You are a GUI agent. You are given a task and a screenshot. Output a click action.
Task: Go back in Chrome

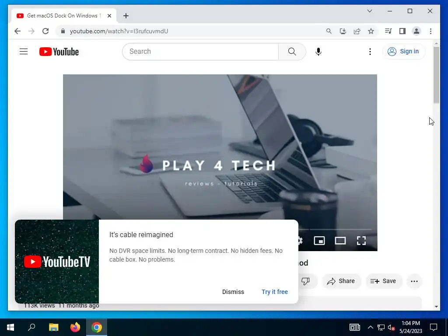(17, 31)
